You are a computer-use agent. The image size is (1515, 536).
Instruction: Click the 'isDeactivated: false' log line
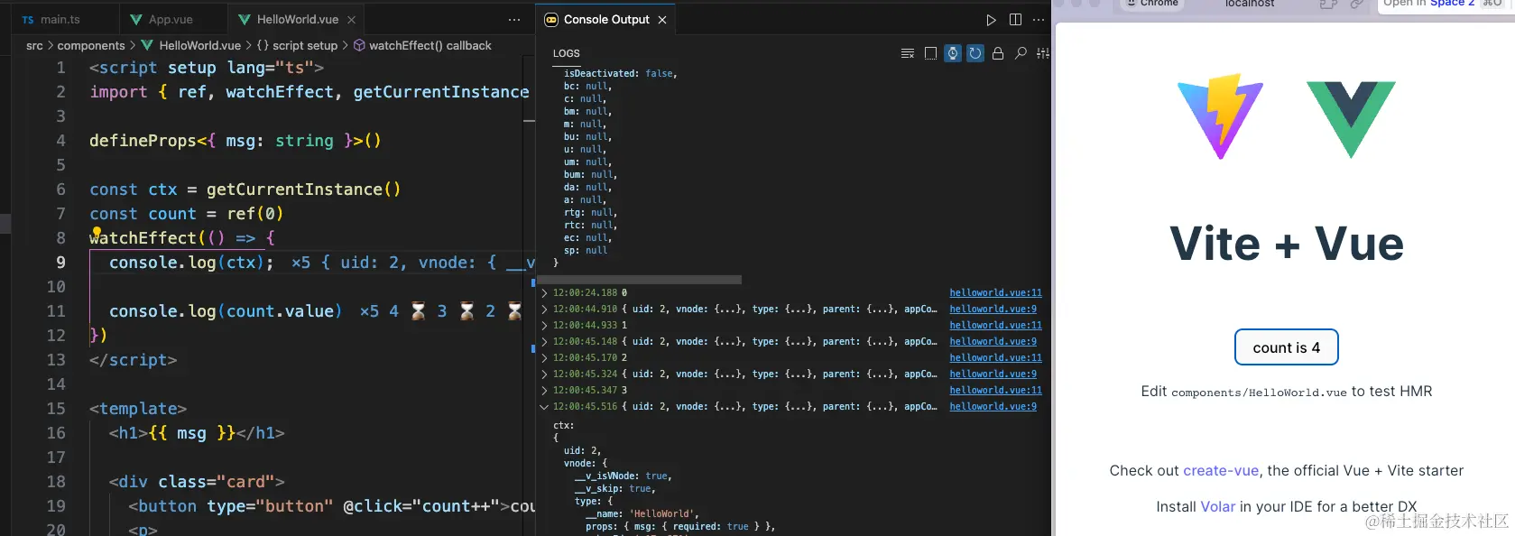[620, 73]
